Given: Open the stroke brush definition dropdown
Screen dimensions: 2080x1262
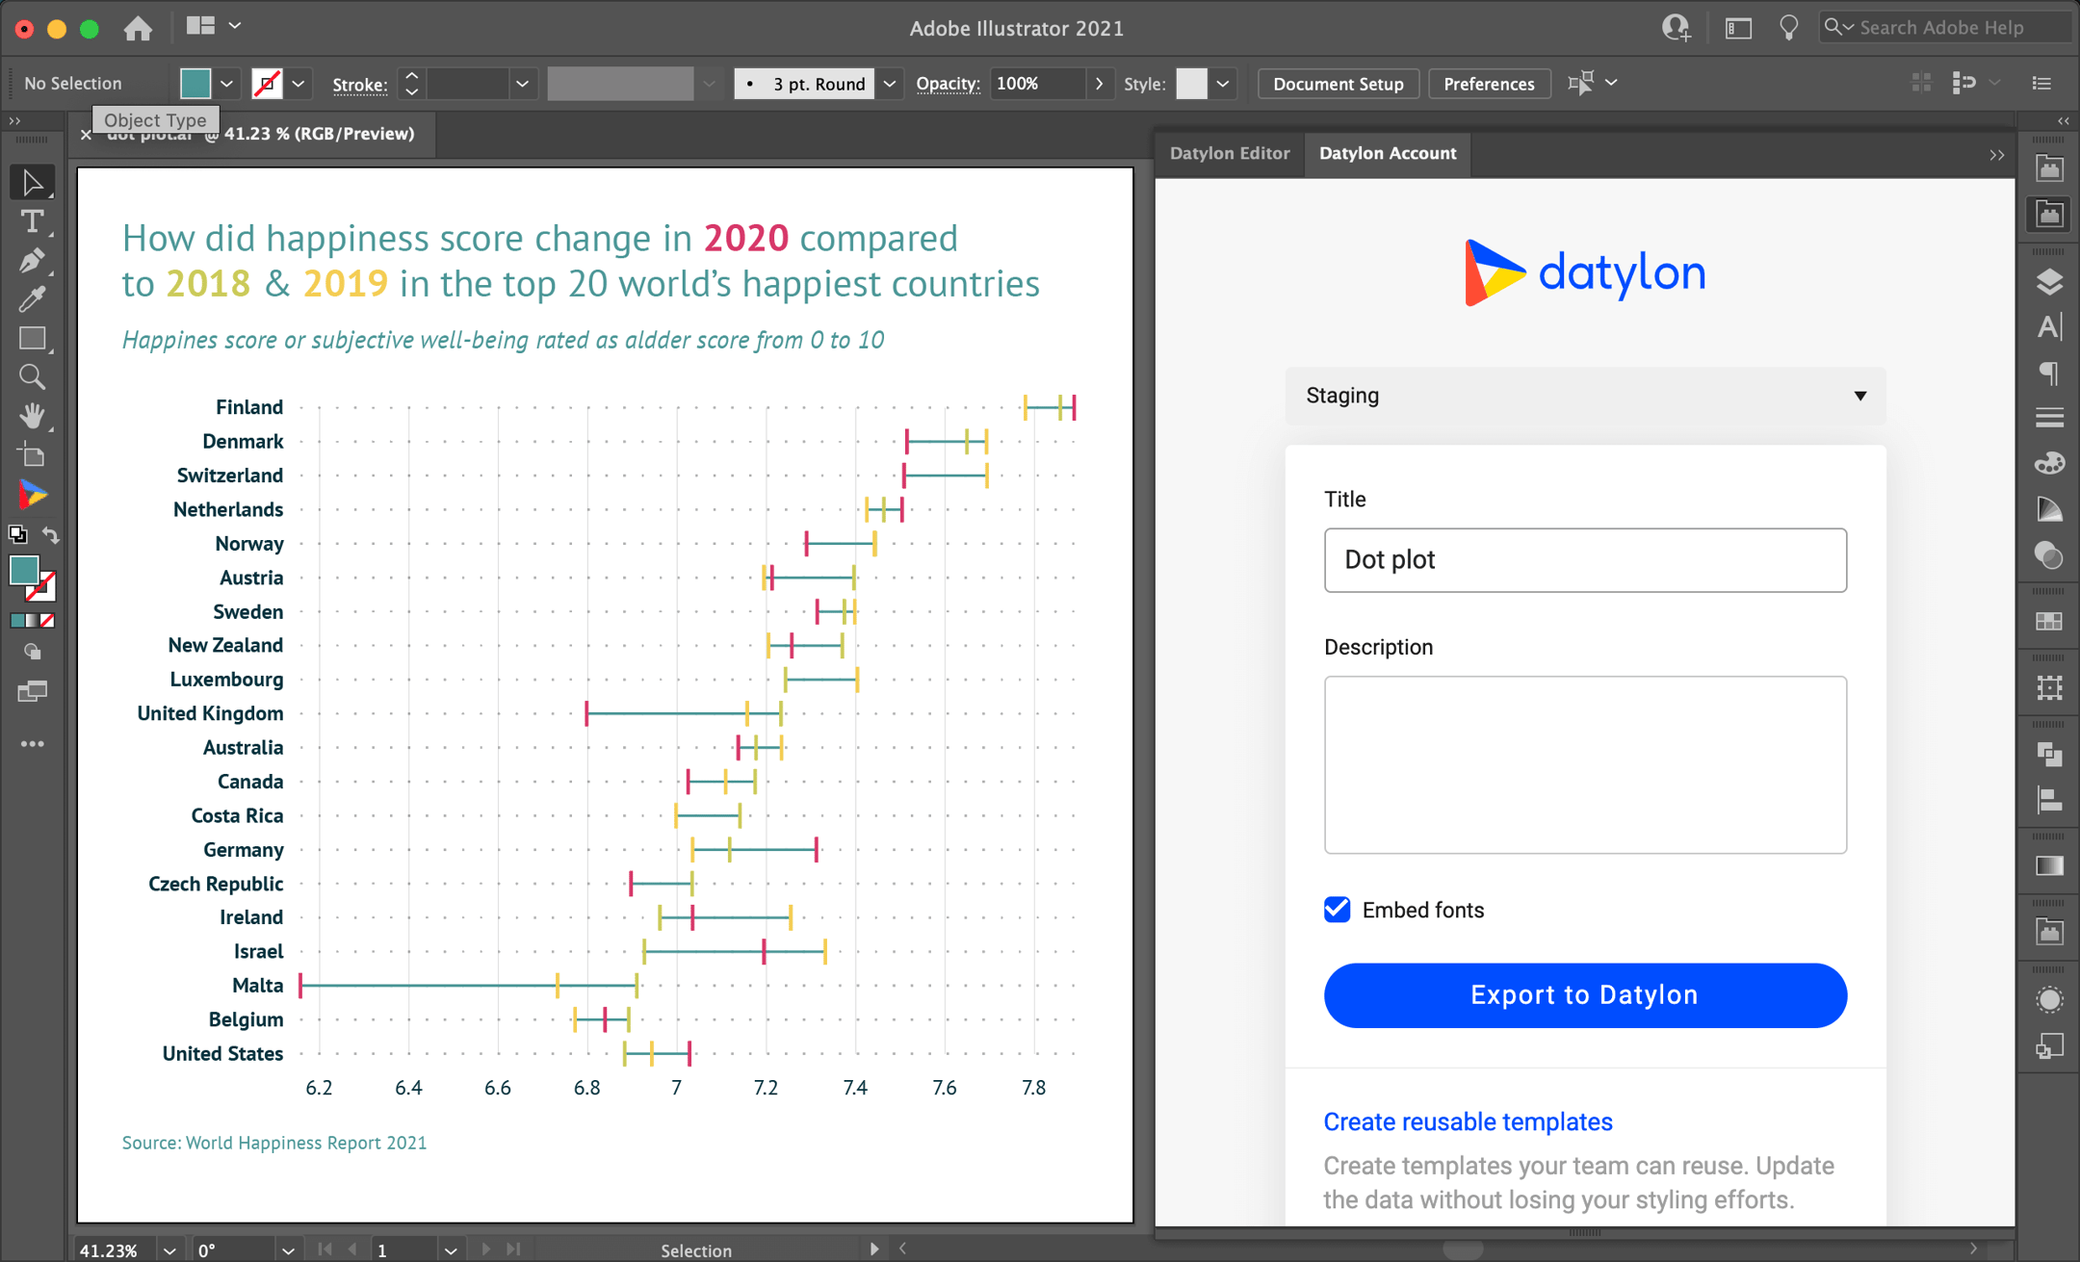Looking at the screenshot, I should click(708, 84).
